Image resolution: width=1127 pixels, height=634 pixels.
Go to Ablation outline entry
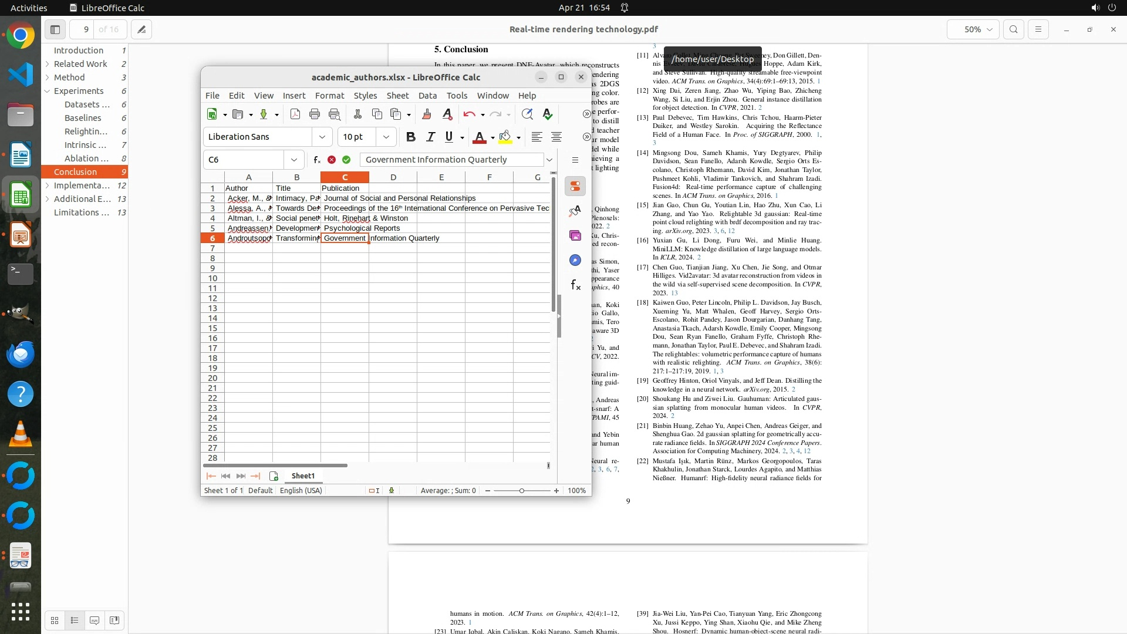pyautogui.click(x=86, y=158)
